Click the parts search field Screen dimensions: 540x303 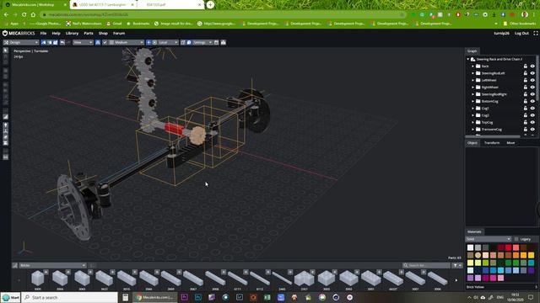[x=426, y=265]
